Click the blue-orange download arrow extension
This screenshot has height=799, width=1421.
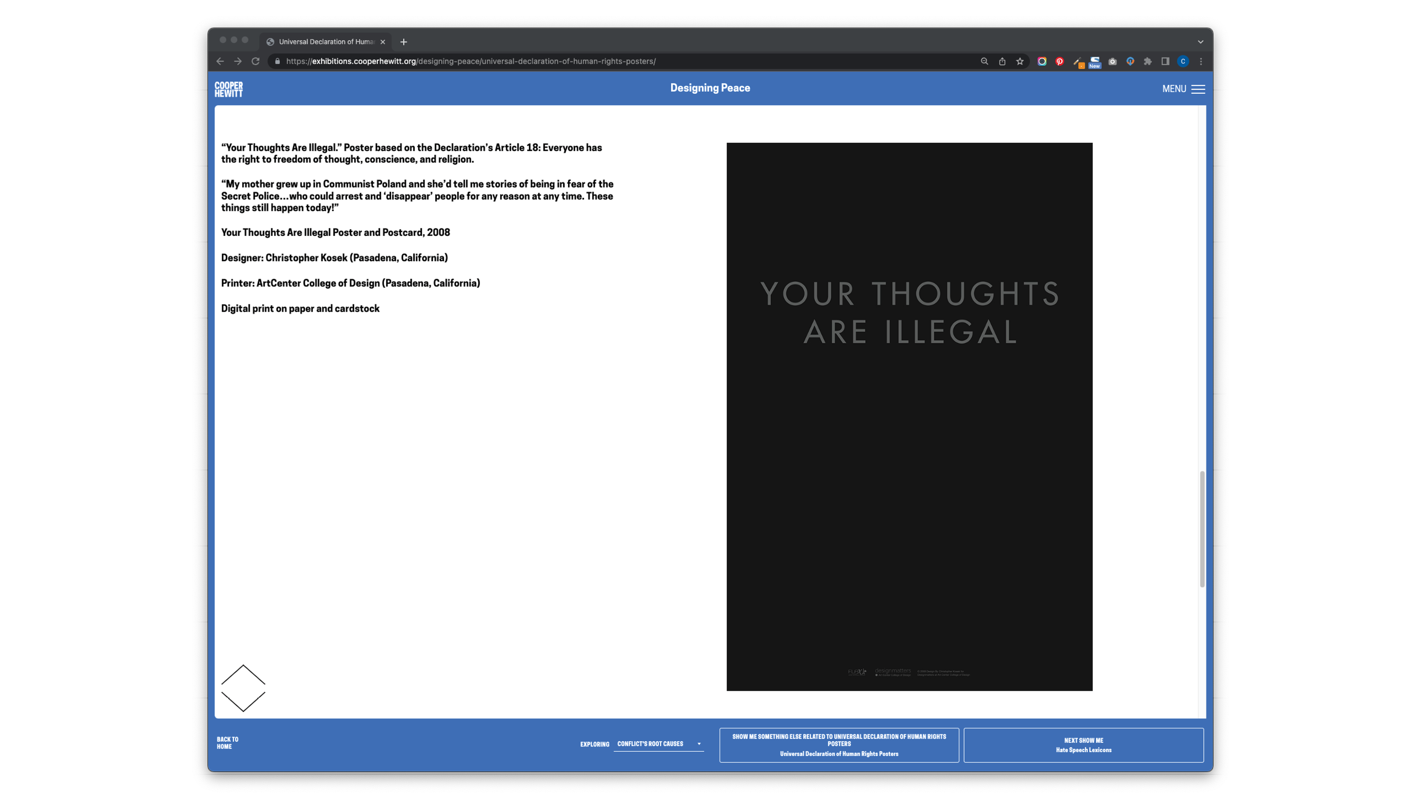coord(1130,61)
